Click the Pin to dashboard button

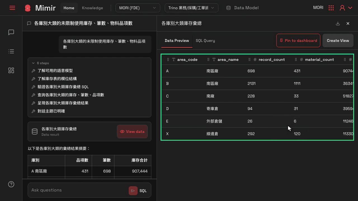298,40
